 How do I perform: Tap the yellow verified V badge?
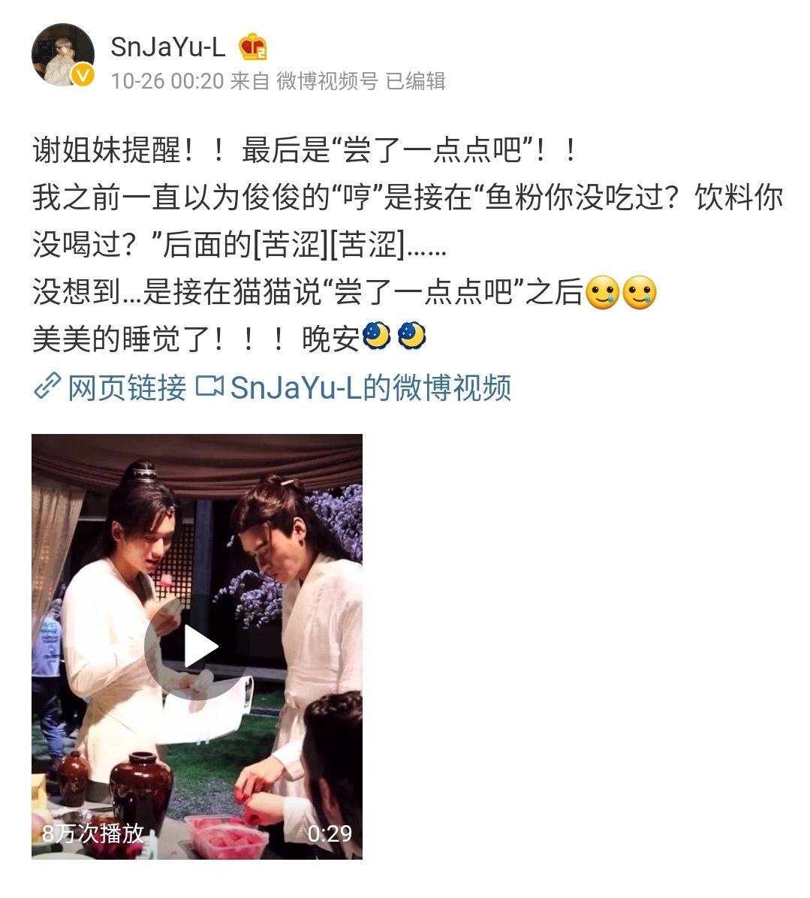83,75
